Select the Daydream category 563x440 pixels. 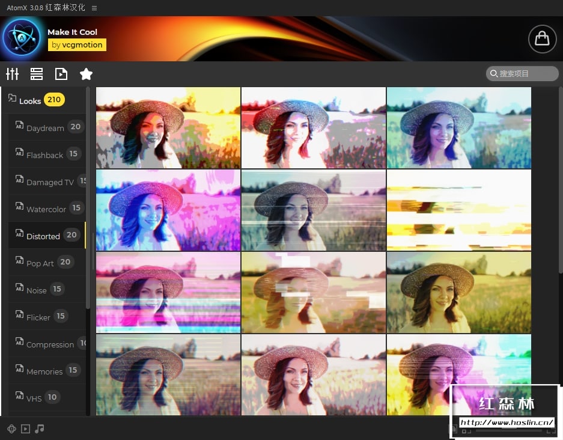coord(47,127)
